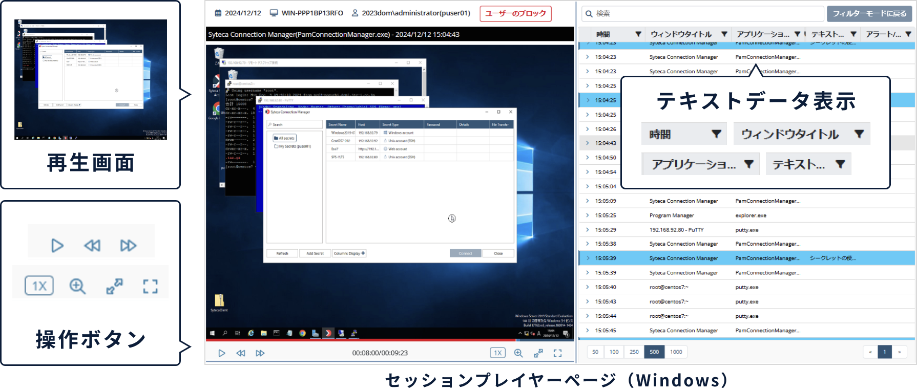Expand the 15:05:38 row
This screenshot has height=391, width=917.
[588, 244]
